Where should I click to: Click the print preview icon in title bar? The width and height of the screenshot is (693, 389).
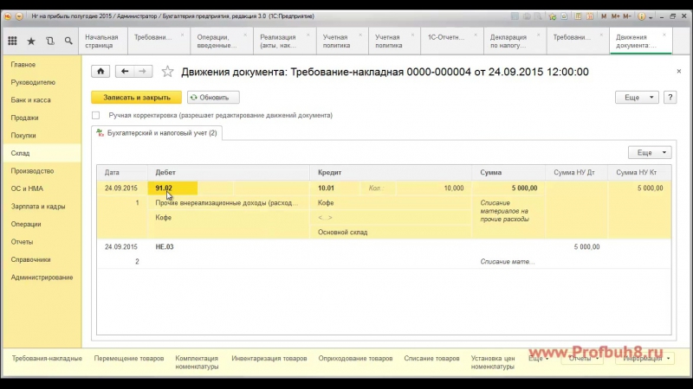538,16
